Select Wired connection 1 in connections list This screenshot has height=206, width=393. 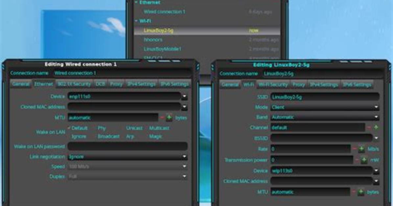click(207, 11)
